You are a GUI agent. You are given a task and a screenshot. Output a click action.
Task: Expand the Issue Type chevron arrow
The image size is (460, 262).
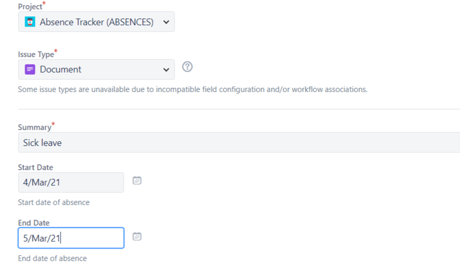[166, 70]
